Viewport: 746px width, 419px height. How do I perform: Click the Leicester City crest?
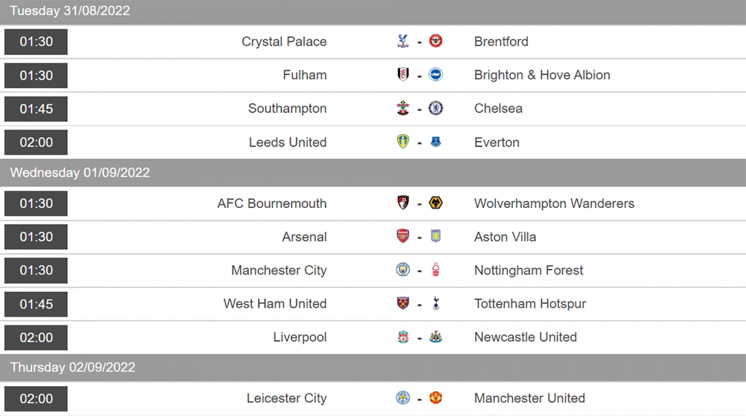403,398
